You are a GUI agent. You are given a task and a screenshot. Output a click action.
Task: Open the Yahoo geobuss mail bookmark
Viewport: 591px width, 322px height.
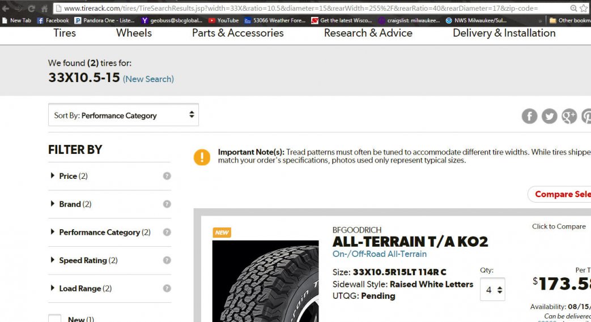pos(172,20)
